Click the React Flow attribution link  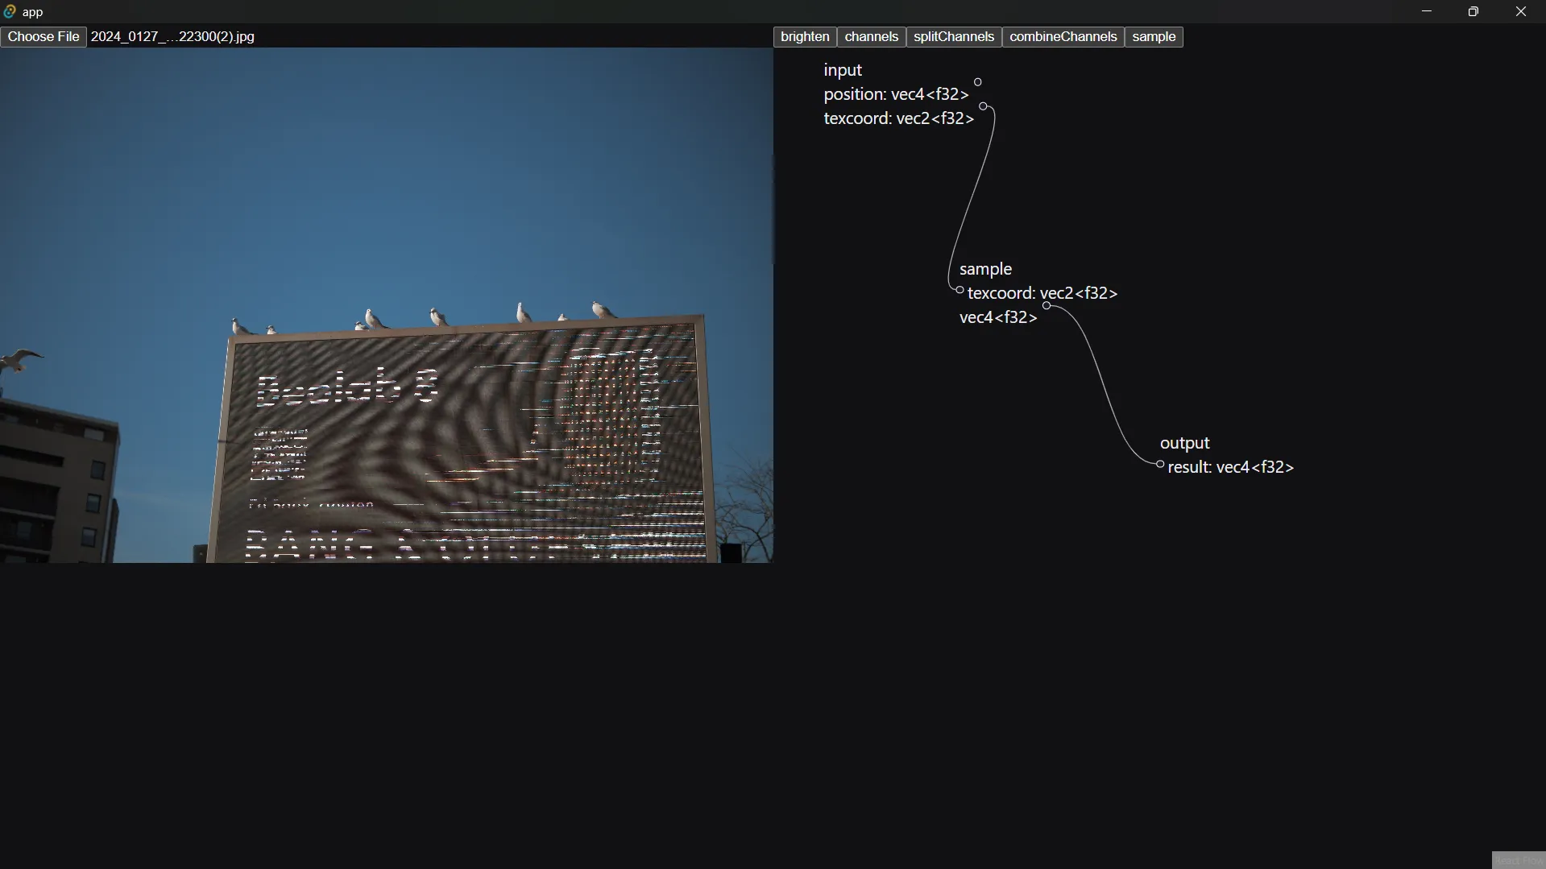pyautogui.click(x=1518, y=860)
